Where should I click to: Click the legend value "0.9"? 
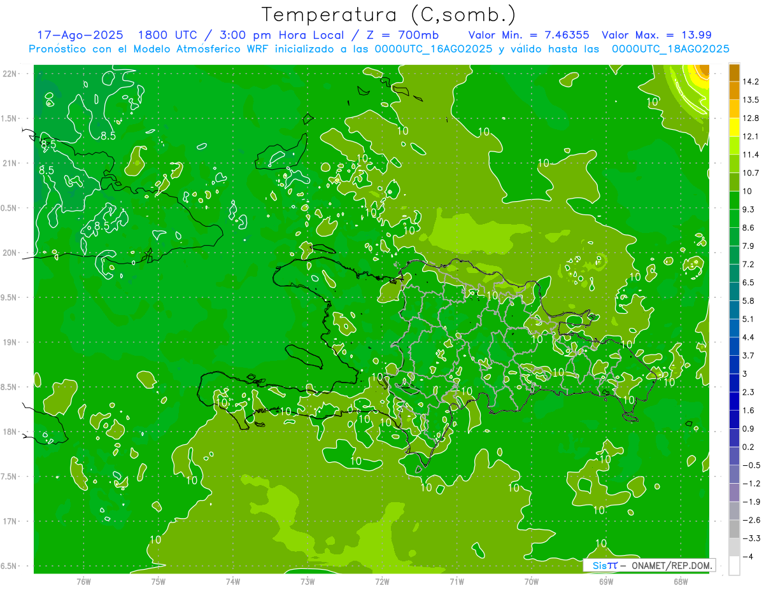[749, 428]
